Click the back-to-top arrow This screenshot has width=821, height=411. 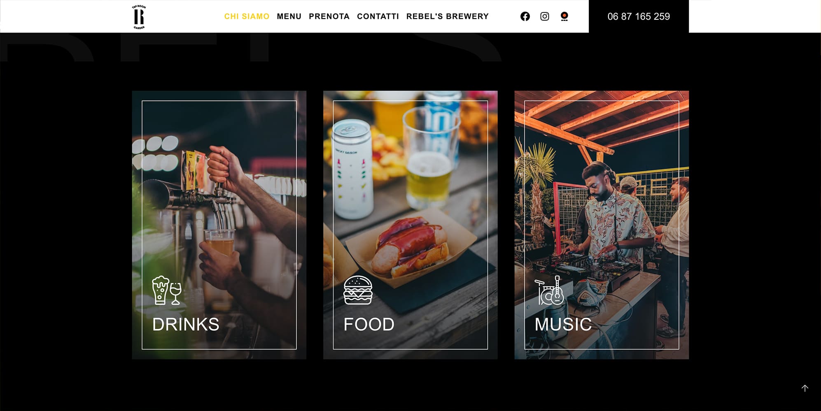pyautogui.click(x=805, y=388)
